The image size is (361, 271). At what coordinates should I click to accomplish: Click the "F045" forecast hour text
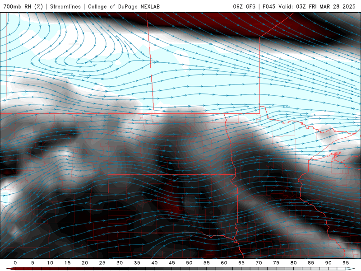pos(269,6)
